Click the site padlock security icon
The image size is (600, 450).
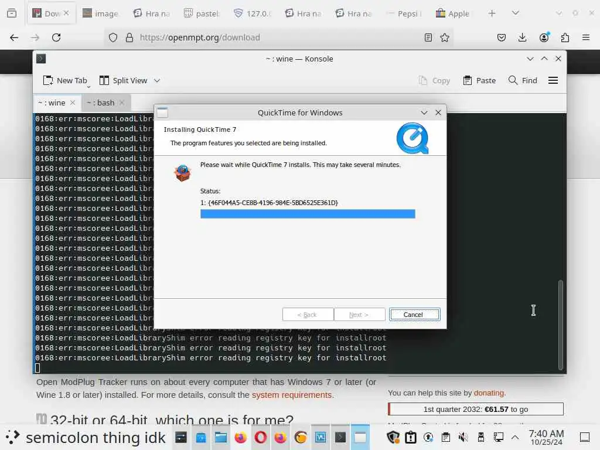(129, 37)
